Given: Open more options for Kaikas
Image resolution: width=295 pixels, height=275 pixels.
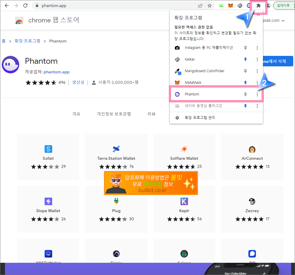Looking at the screenshot, I should [x=257, y=59].
